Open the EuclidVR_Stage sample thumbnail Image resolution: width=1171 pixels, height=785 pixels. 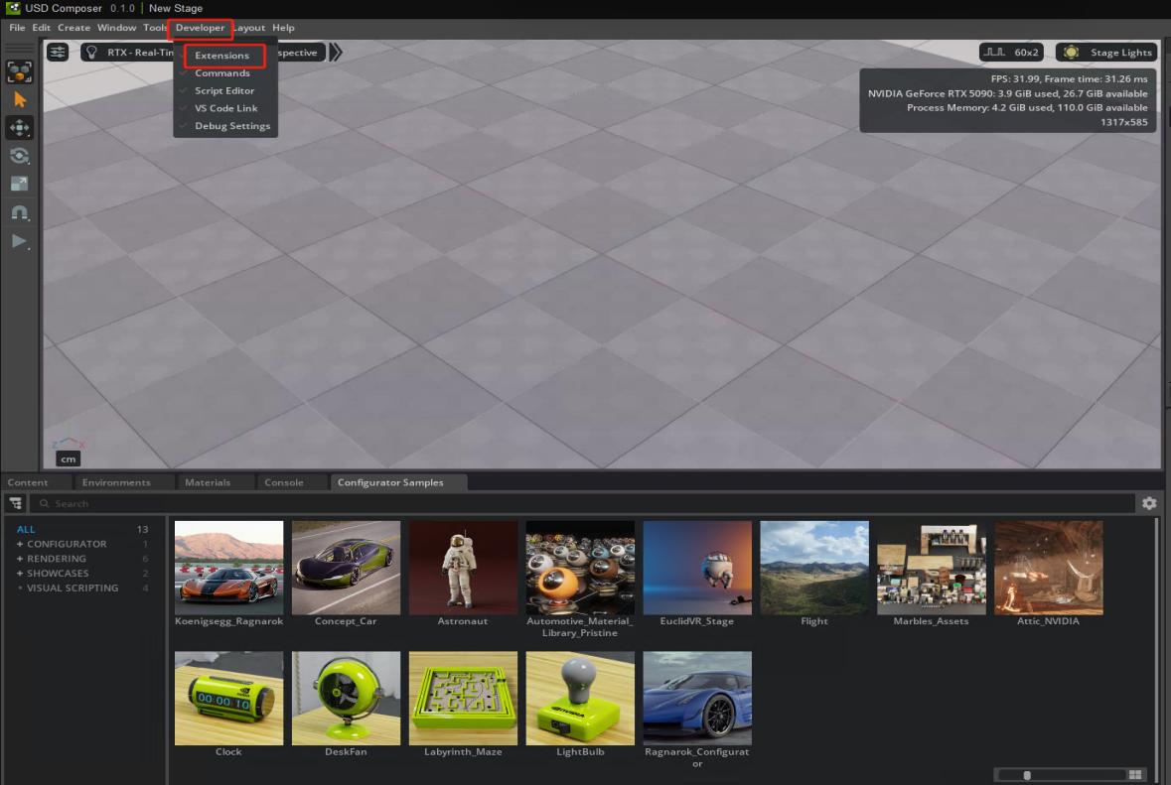point(697,568)
